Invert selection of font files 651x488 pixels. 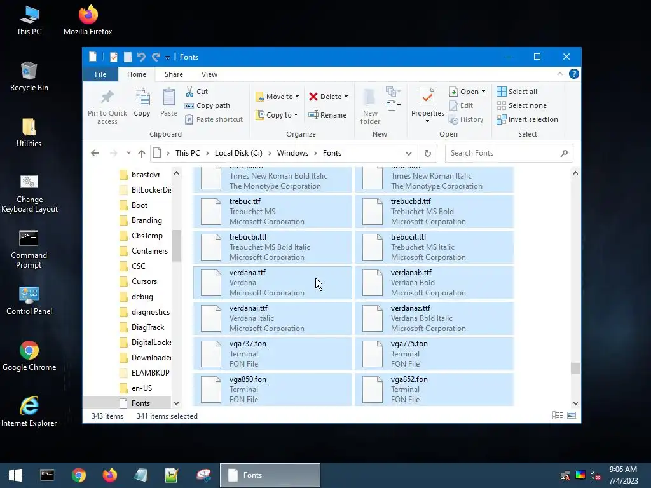tap(527, 119)
